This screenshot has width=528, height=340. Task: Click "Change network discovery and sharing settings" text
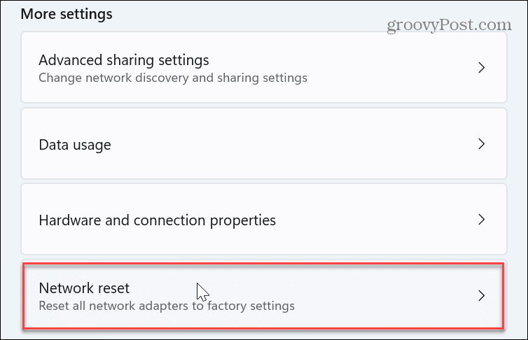[x=173, y=78]
